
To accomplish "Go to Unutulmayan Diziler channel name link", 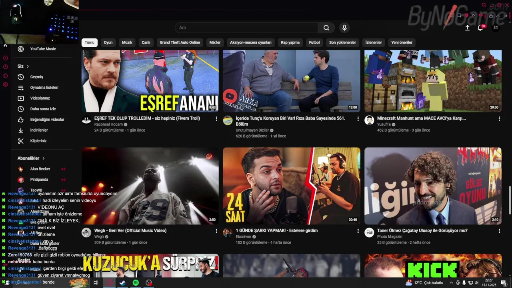I will click(x=252, y=130).
